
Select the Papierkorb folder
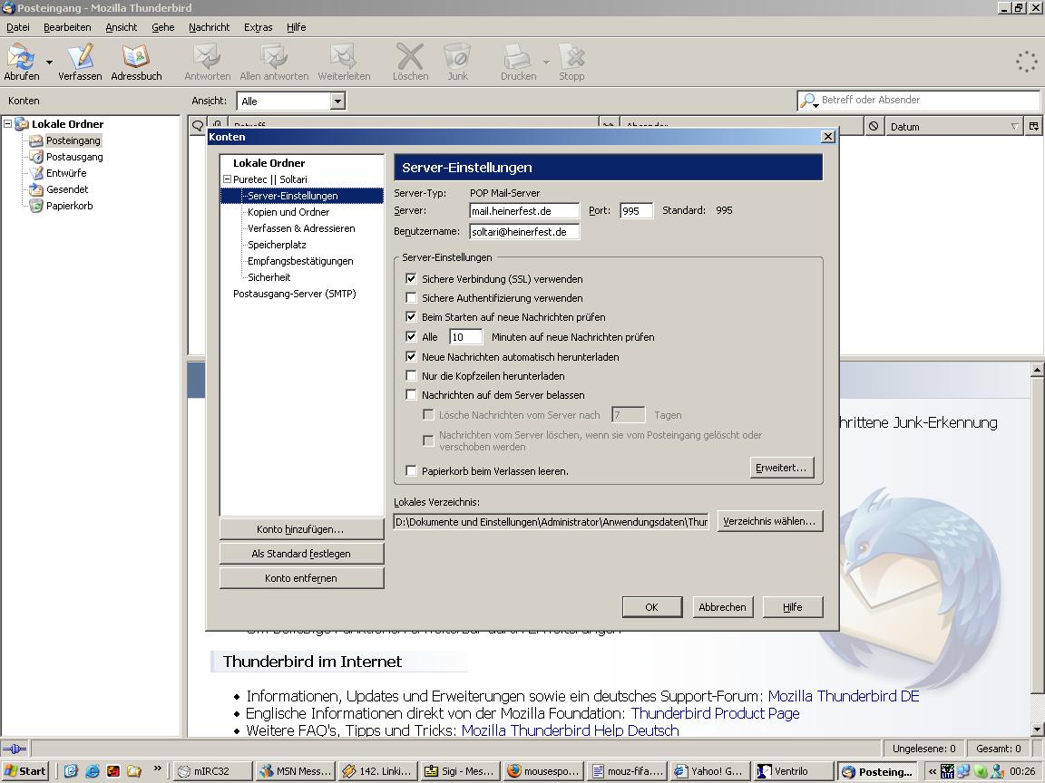(x=69, y=206)
